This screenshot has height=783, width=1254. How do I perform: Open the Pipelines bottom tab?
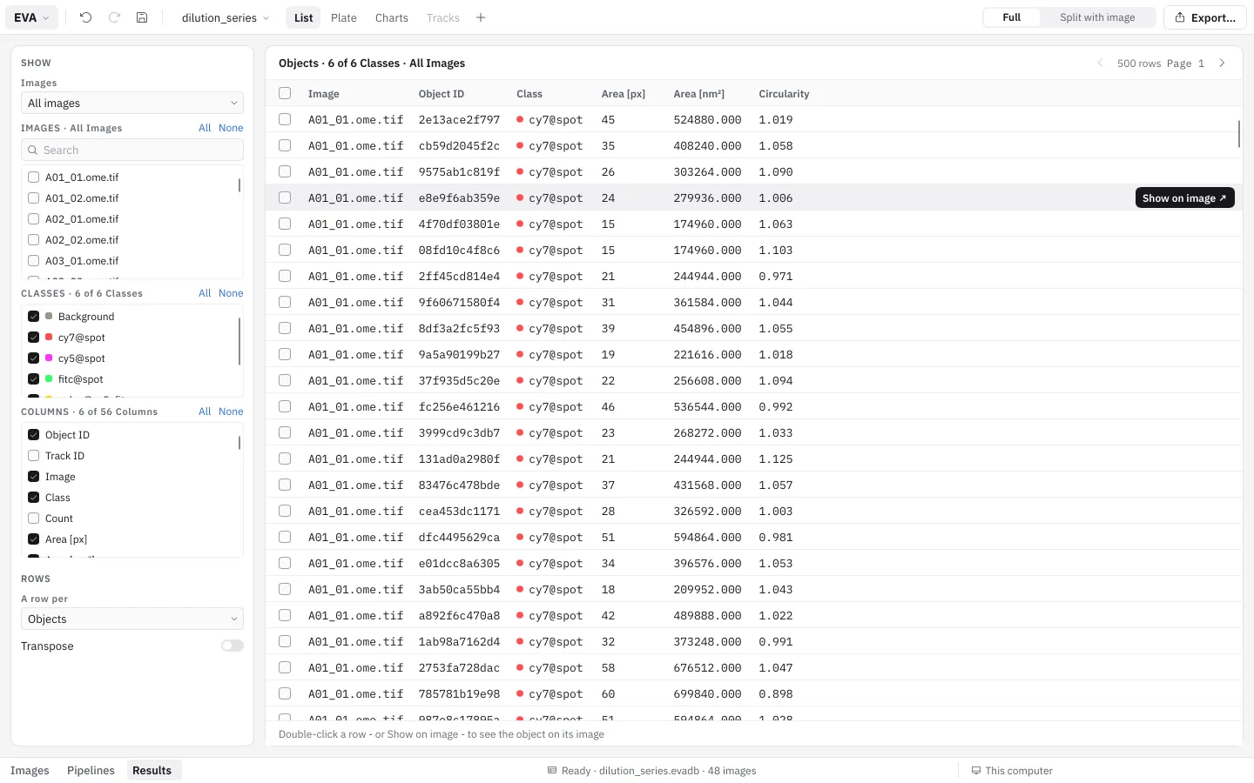[91, 771]
